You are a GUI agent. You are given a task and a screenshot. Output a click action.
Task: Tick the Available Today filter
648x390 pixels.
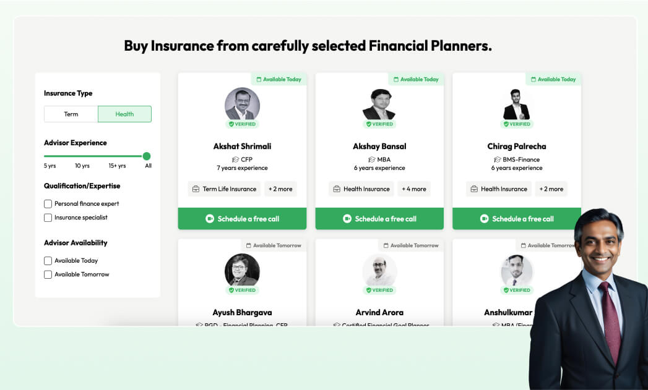48,261
